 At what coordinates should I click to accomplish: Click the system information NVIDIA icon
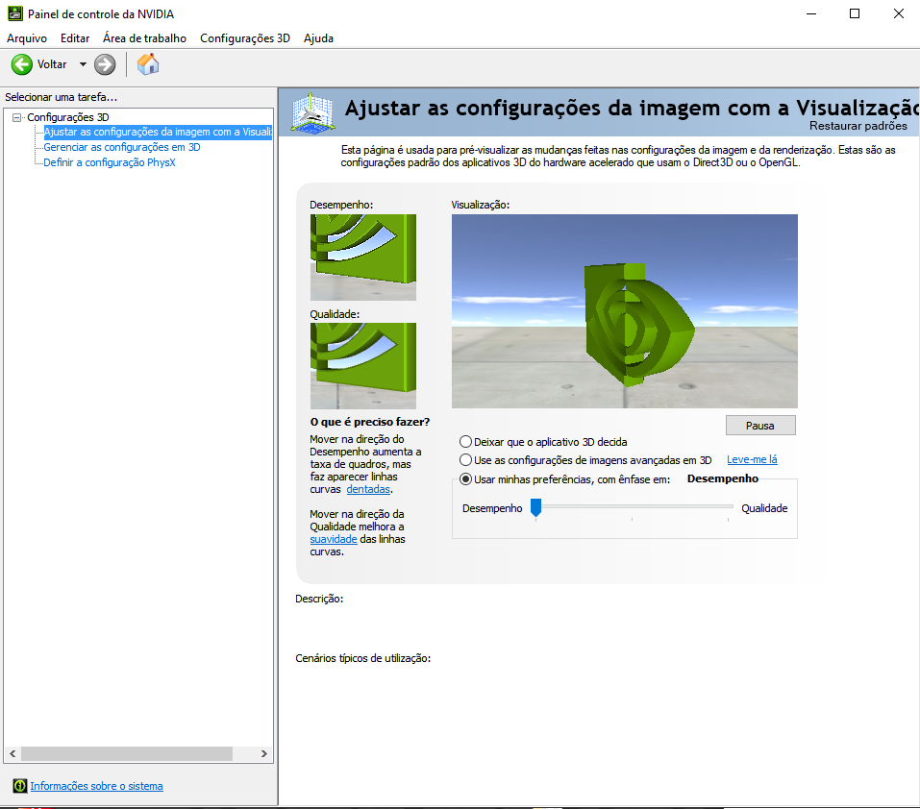[20, 786]
